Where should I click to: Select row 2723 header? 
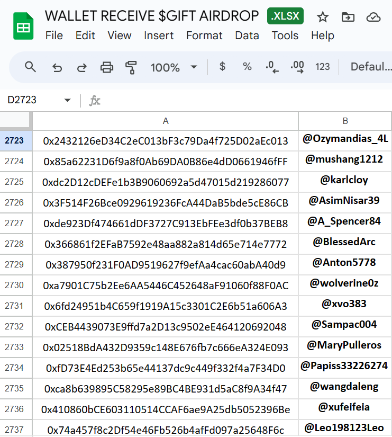click(16, 141)
